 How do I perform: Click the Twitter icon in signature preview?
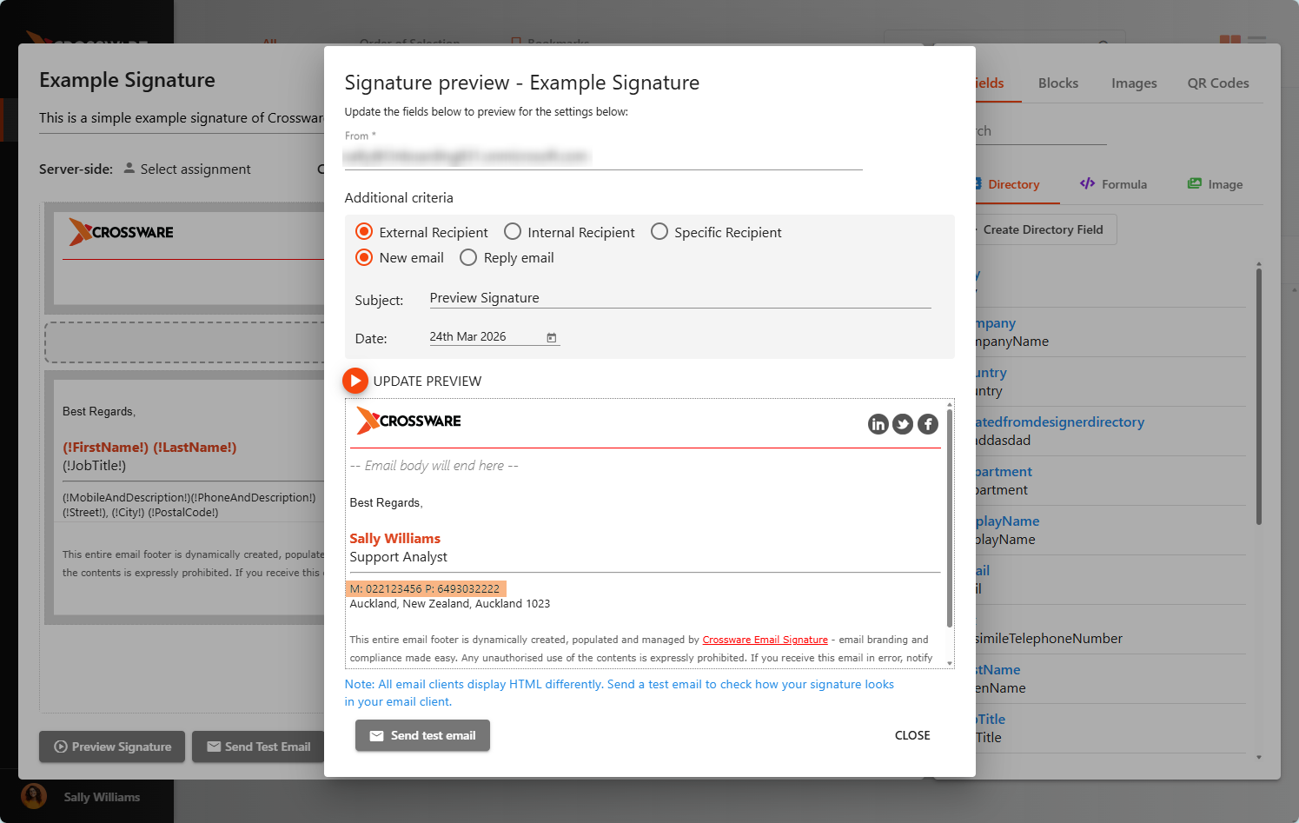[x=903, y=424]
